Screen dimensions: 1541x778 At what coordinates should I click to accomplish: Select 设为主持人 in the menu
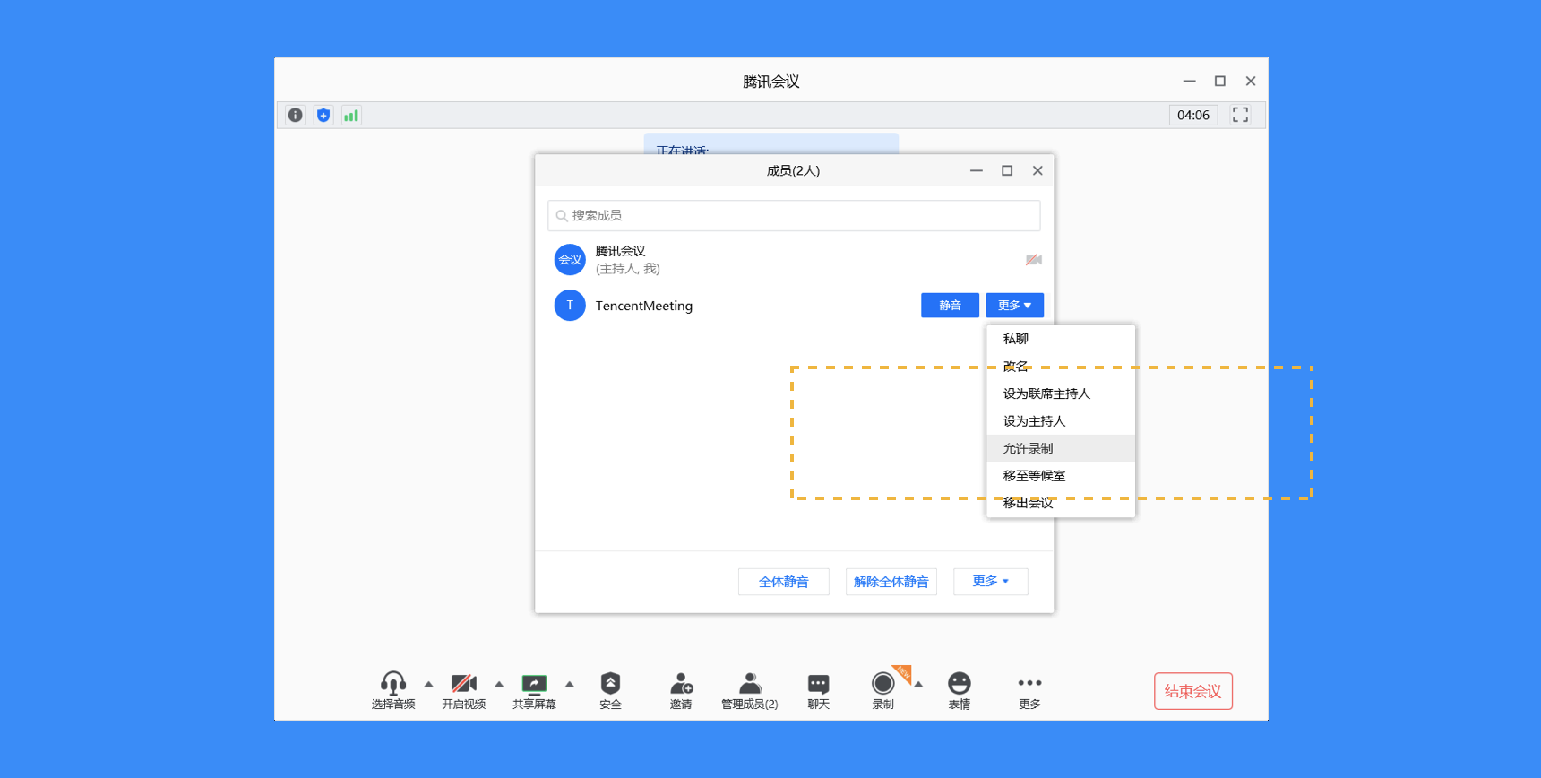pyautogui.click(x=1061, y=421)
